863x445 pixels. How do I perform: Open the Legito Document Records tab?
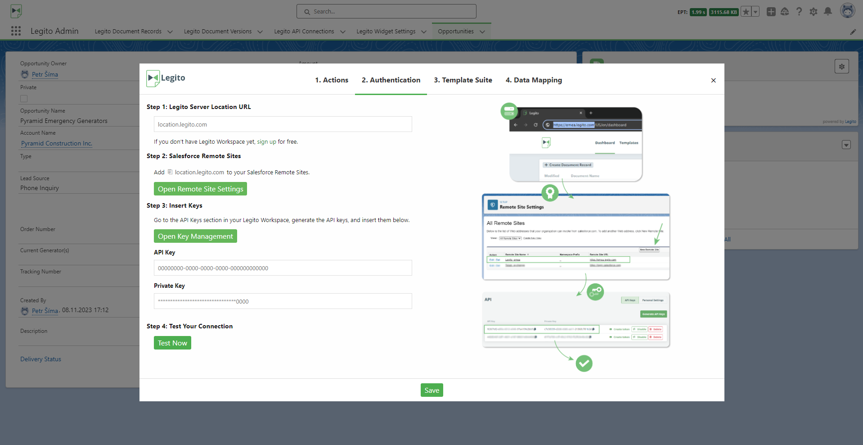pos(128,32)
